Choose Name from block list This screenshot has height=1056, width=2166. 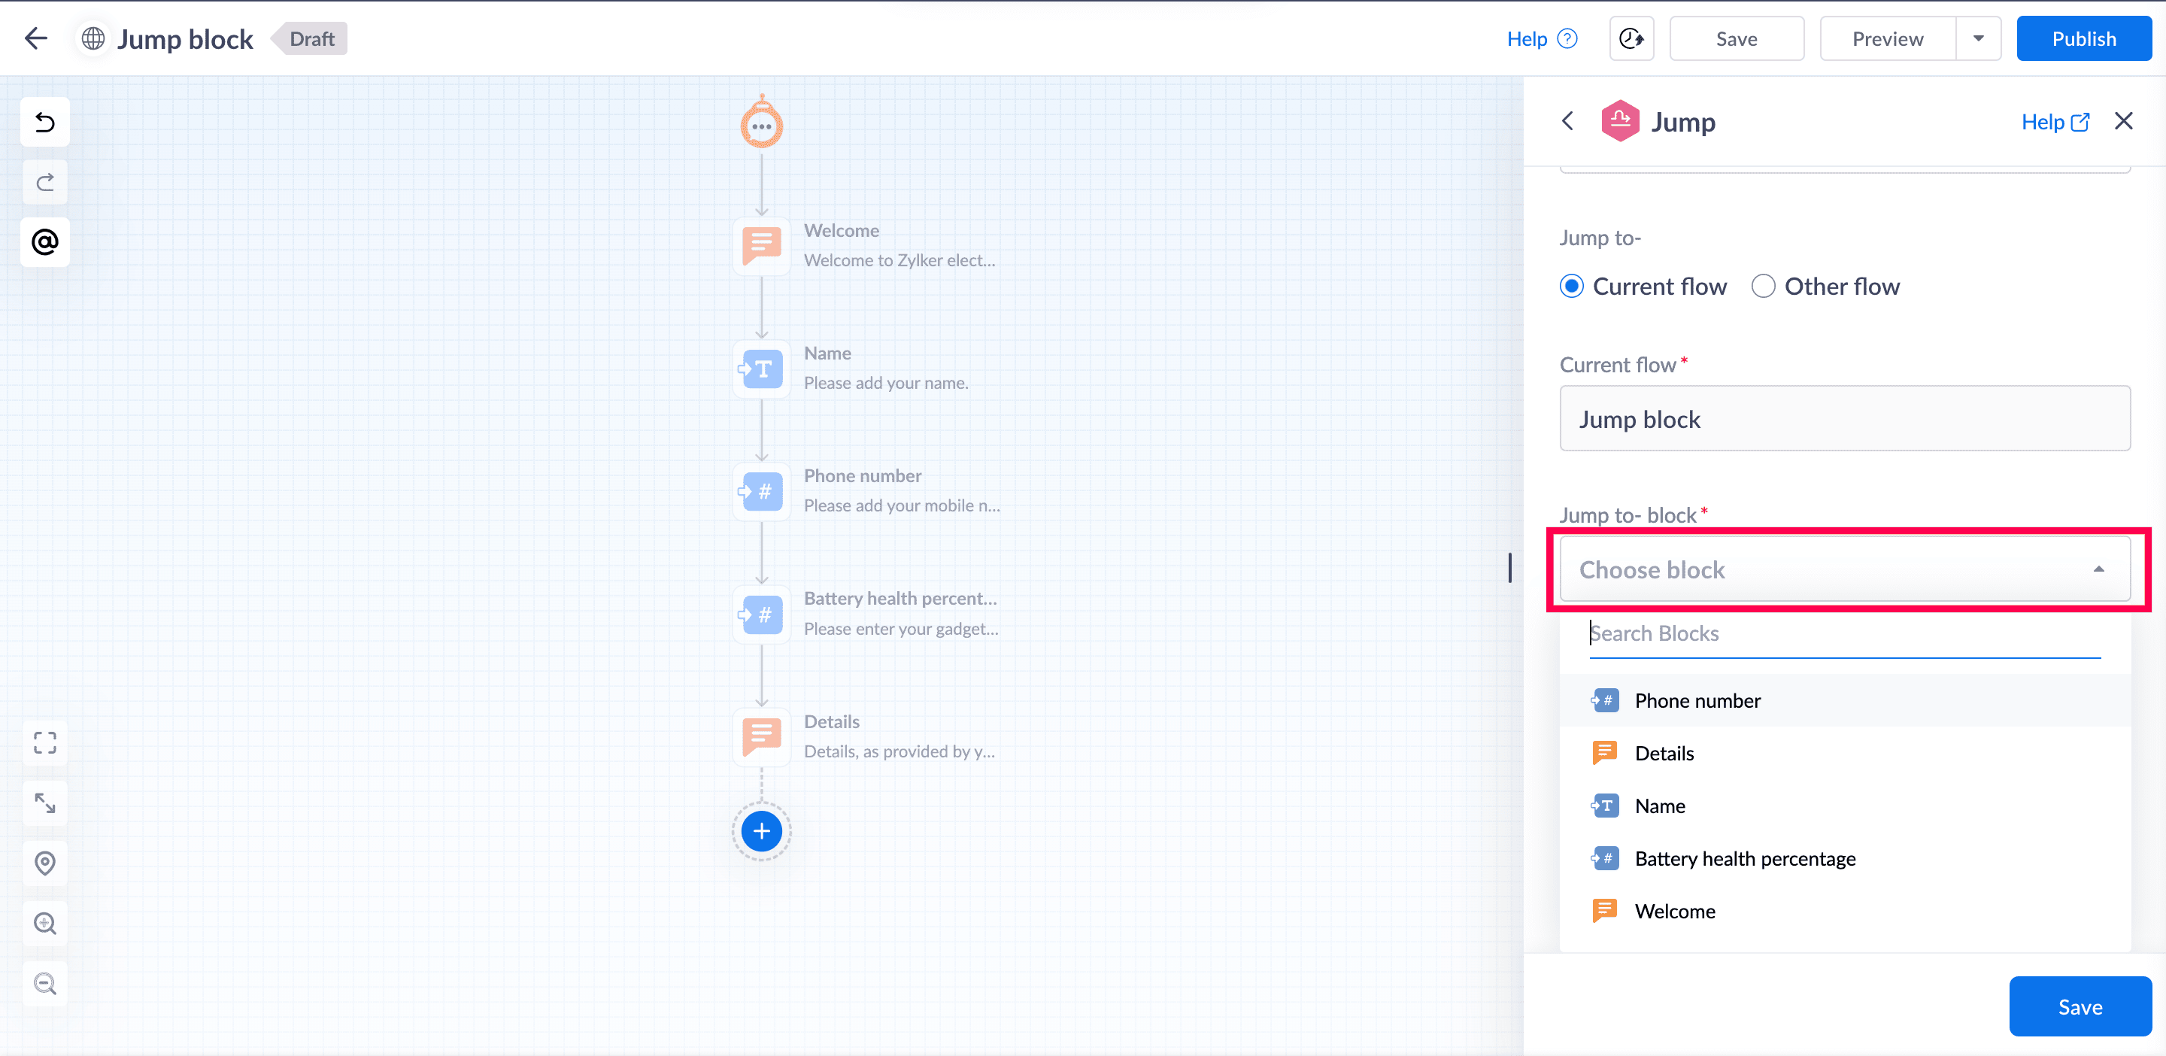(x=1845, y=806)
